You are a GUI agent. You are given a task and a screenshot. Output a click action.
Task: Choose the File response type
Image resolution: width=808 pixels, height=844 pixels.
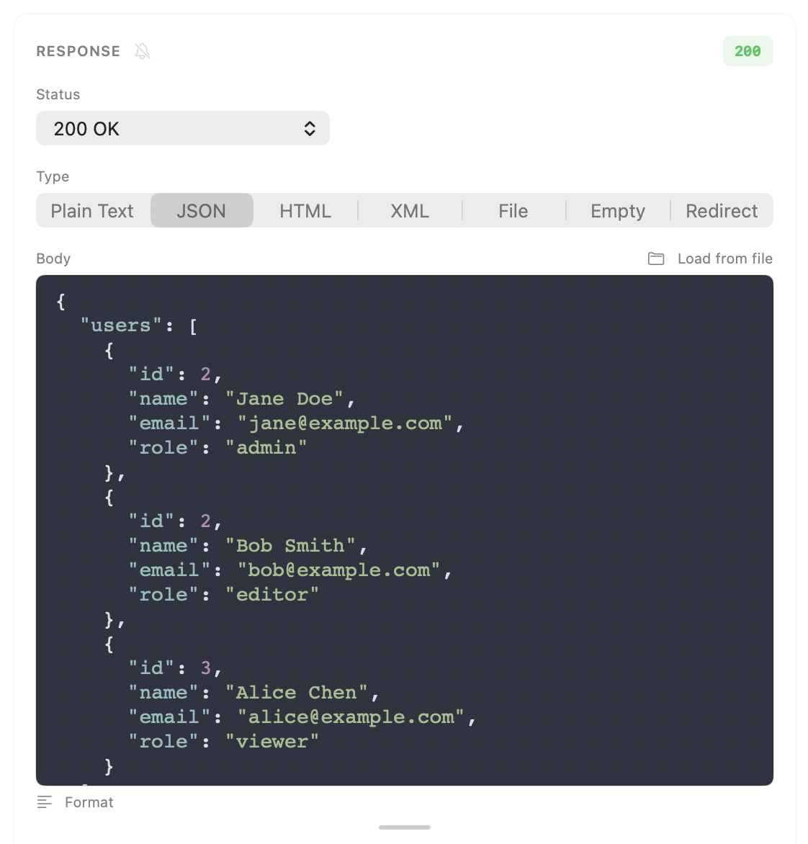(x=513, y=210)
